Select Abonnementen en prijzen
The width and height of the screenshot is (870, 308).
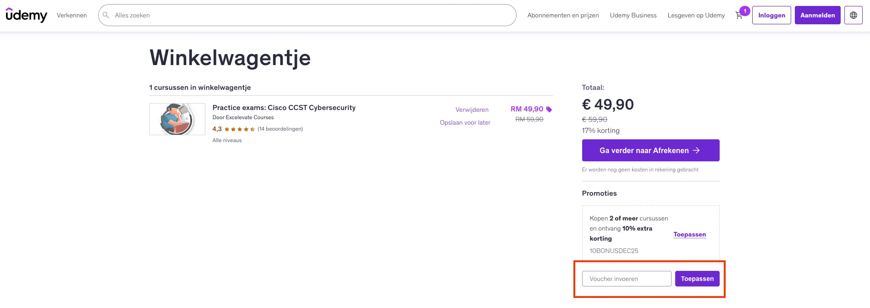pyautogui.click(x=563, y=15)
